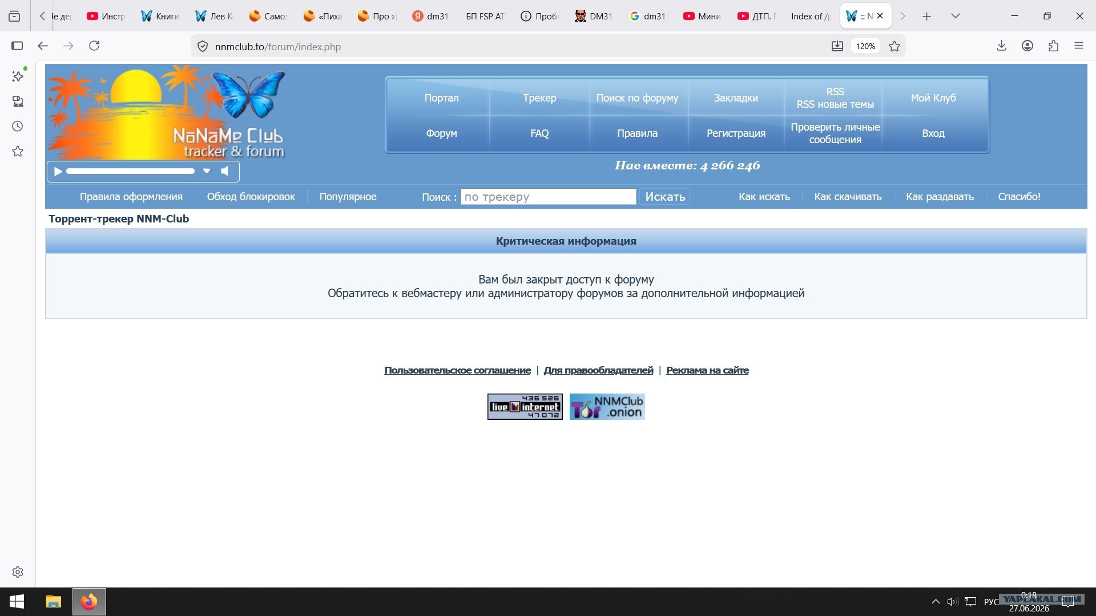Open 'RSS новые темы' feed link
This screenshot has width=1096, height=616.
click(835, 104)
